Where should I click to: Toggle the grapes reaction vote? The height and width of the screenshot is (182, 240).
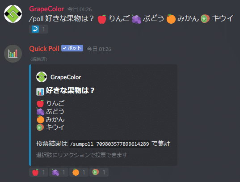[59, 172]
